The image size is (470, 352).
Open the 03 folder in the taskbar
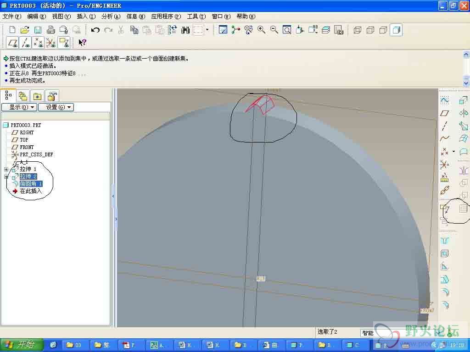pyautogui.click(x=74, y=345)
